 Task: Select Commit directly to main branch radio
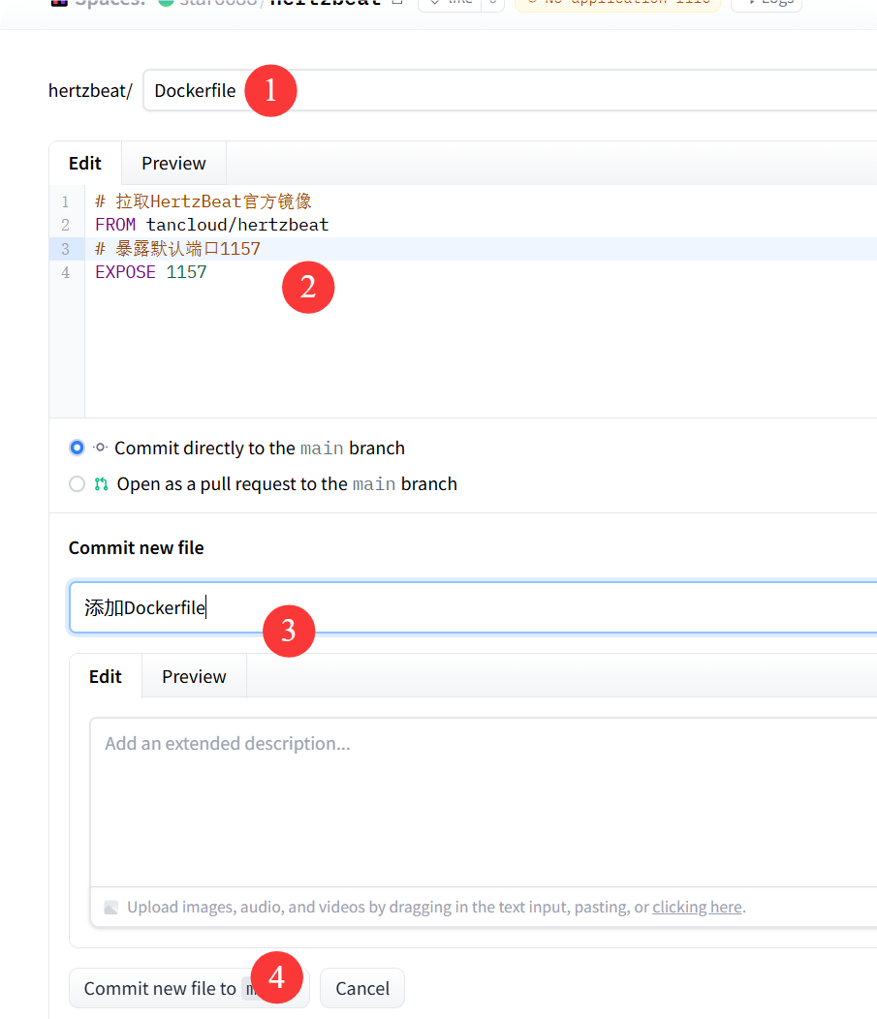(78, 448)
